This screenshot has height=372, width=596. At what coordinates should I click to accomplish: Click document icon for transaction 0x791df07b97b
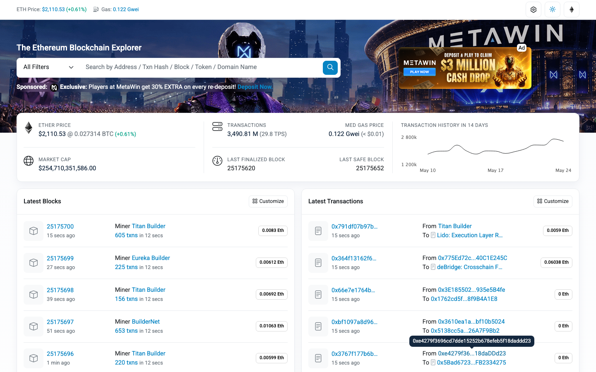(318, 231)
